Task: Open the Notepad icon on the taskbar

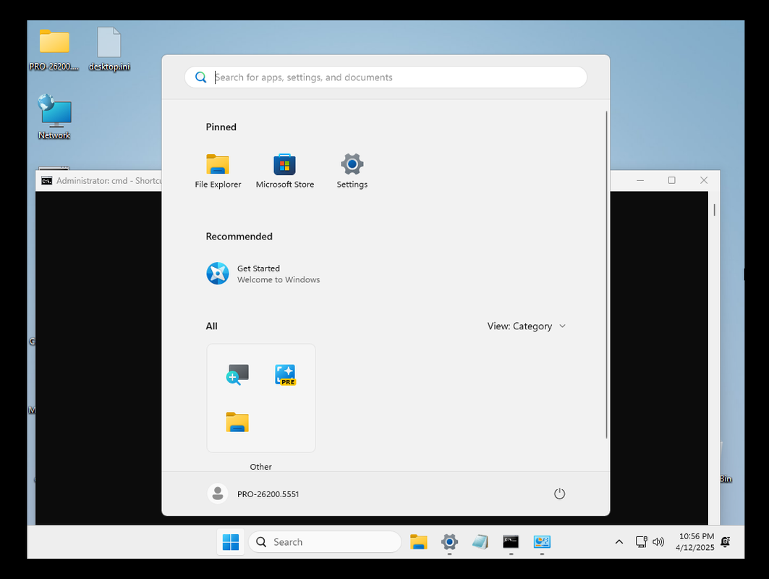Action: pyautogui.click(x=480, y=541)
